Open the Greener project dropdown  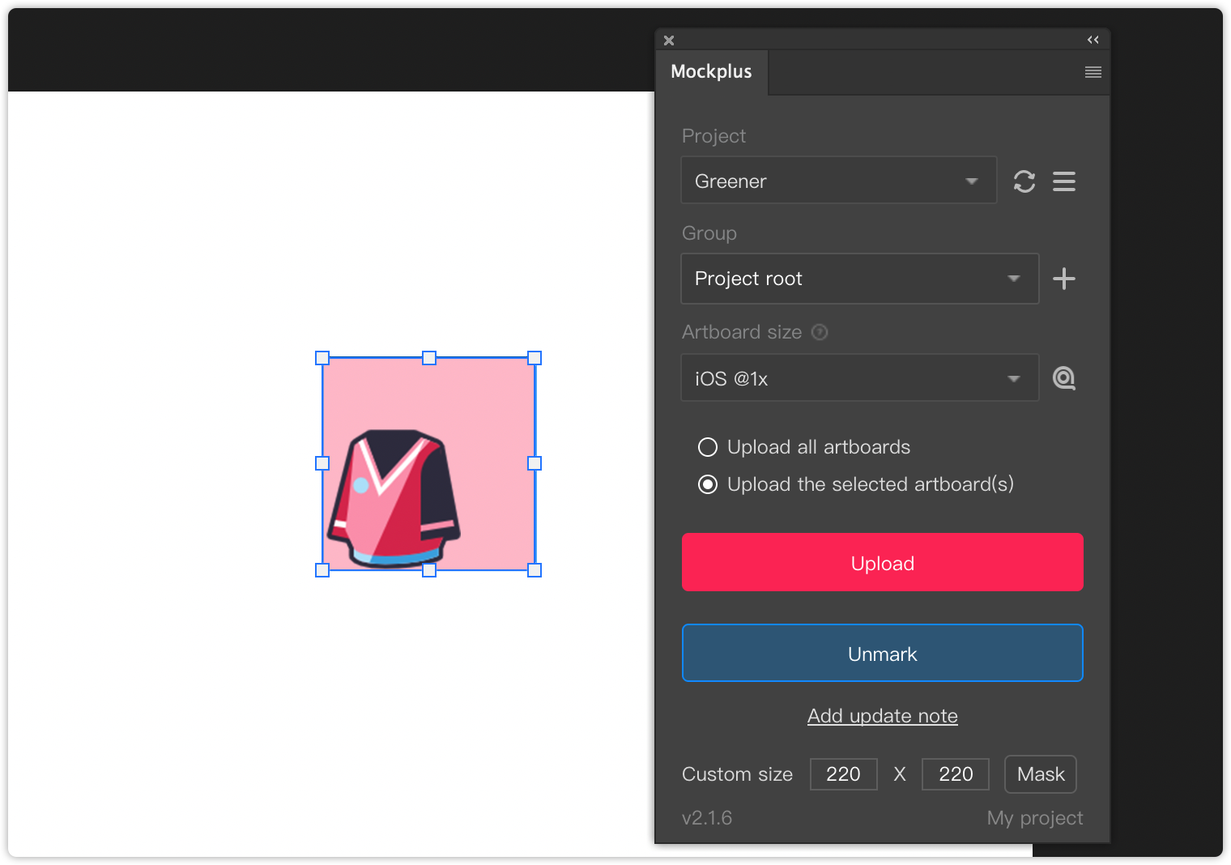tap(839, 180)
